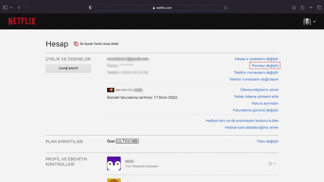This screenshot has width=324, height=182.
Task: Click the share icon in the toolbar
Action: [x=302, y=8]
